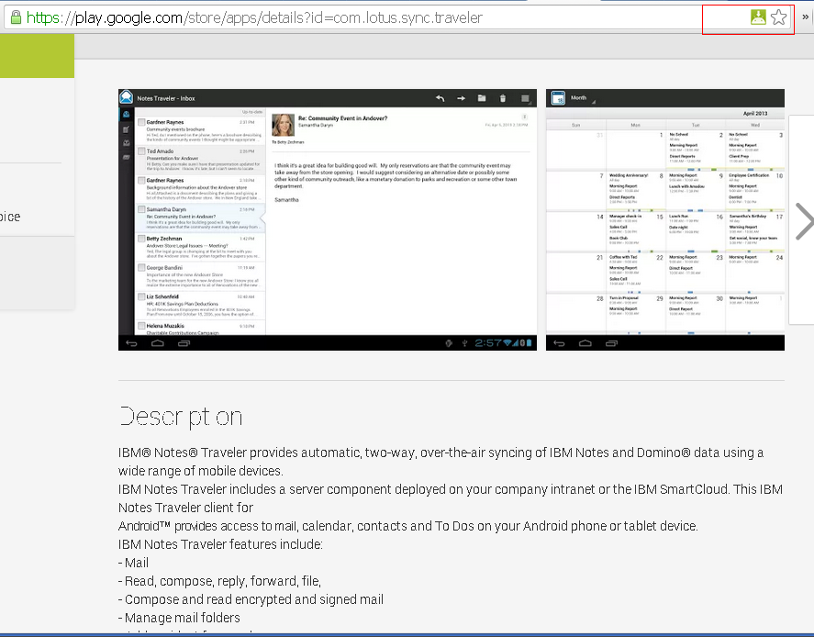Show next screenshots with the right chevron

coord(804,222)
